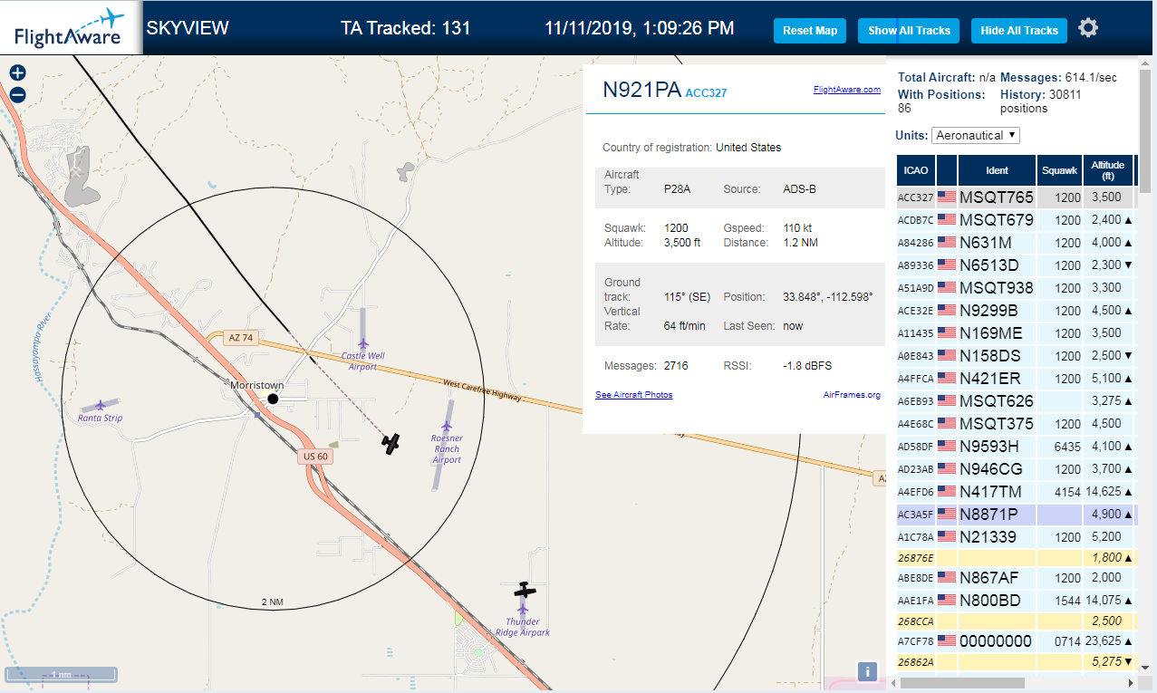Select the N6513D aircraft row

coord(1015,265)
